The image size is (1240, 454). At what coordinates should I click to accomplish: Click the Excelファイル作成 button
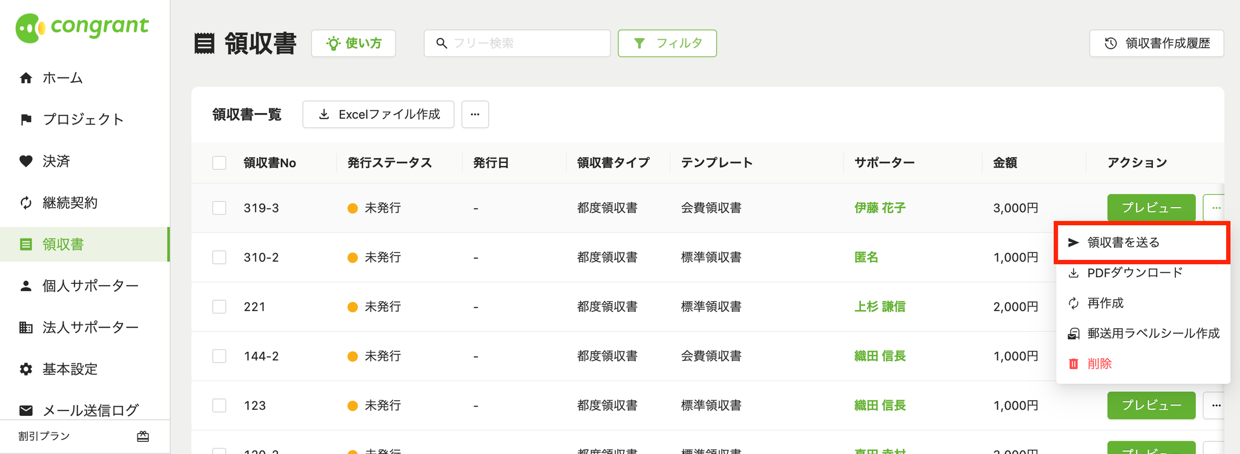tap(378, 114)
